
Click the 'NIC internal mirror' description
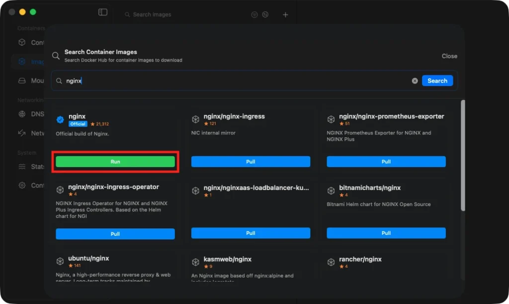coord(213,133)
